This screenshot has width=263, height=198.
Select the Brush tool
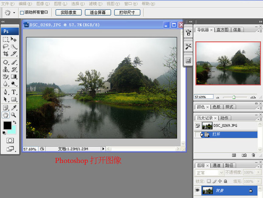(x=14, y=62)
